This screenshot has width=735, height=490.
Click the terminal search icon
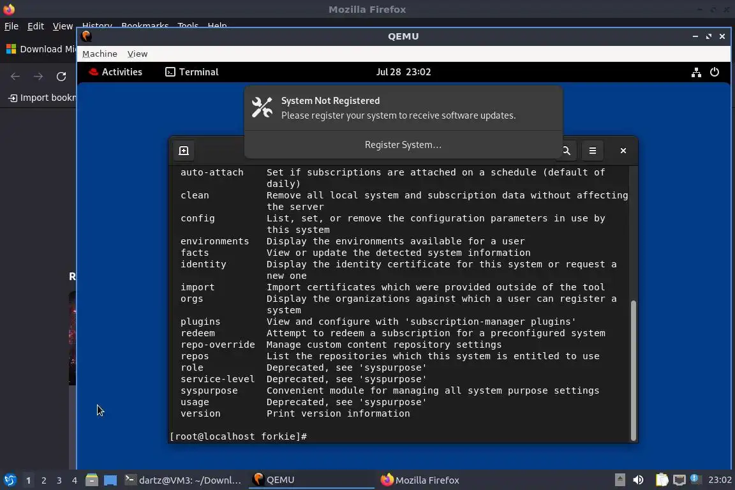pos(567,151)
